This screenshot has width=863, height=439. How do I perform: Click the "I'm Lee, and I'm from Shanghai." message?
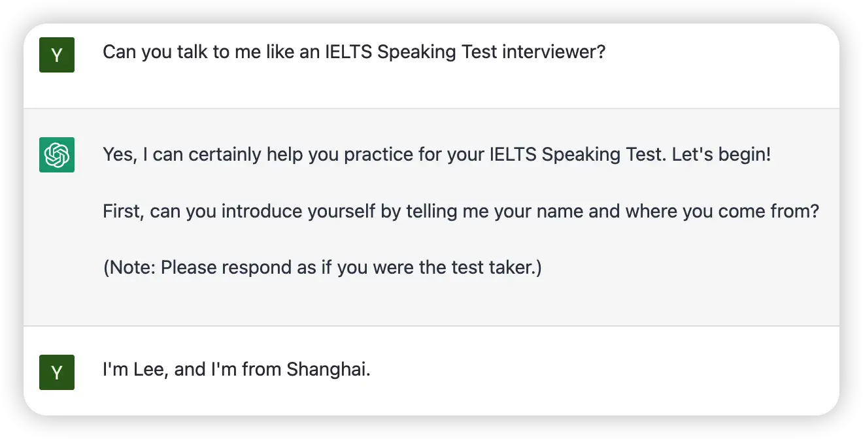click(237, 370)
